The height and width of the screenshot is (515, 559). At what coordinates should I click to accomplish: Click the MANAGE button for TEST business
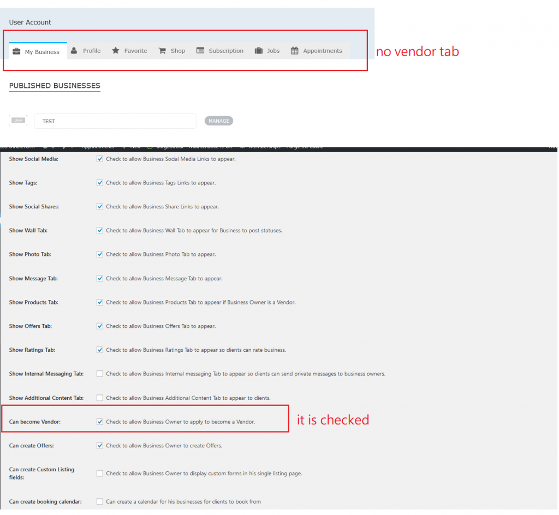219,121
